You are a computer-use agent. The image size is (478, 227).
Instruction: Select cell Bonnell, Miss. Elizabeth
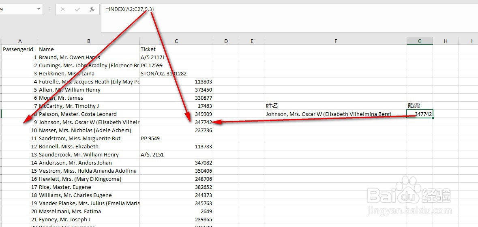tap(89, 147)
